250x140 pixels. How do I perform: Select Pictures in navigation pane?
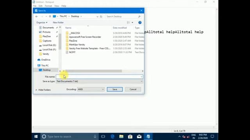[x=46, y=32]
